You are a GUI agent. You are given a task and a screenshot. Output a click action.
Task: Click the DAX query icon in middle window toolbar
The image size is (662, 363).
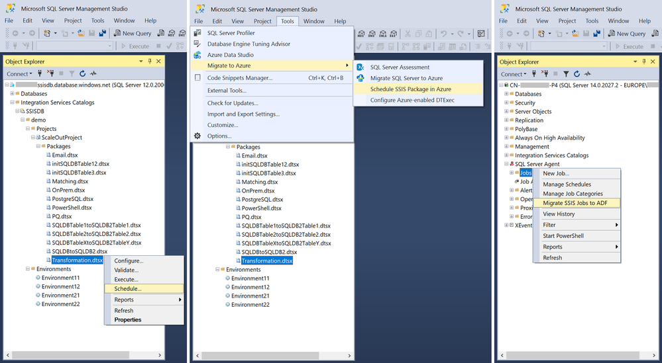click(394, 34)
